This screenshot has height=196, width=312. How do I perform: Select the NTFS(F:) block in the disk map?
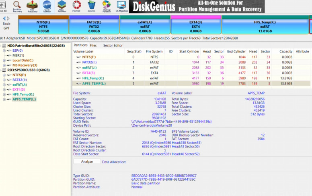[43, 25]
